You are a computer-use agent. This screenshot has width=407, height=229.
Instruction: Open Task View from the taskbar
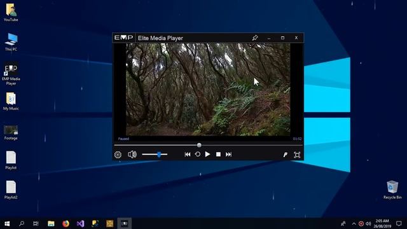pos(36,223)
